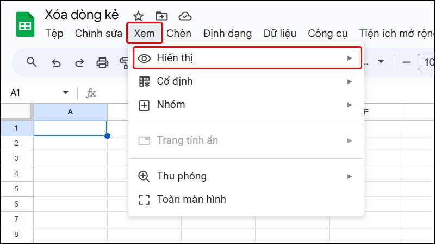The image size is (435, 244).
Task: Expand arrow on the Nhóm row
Action: coord(350,105)
